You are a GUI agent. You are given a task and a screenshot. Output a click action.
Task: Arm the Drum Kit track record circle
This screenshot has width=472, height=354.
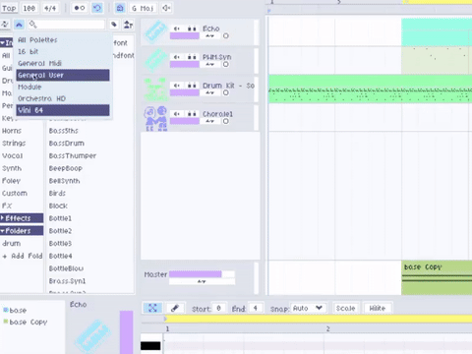(226, 92)
